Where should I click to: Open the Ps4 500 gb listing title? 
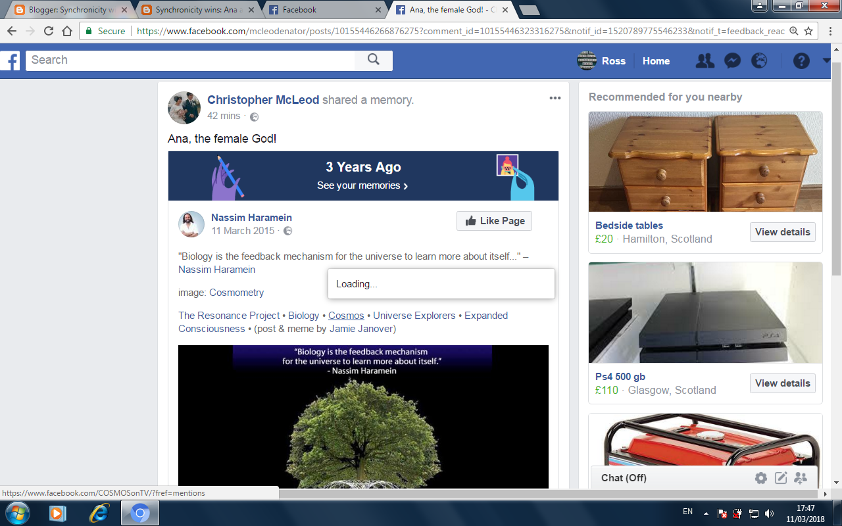pos(620,377)
